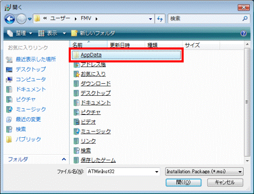Click the キャンセル cancel button
This screenshot has height=194, width=254.
pos(225,183)
